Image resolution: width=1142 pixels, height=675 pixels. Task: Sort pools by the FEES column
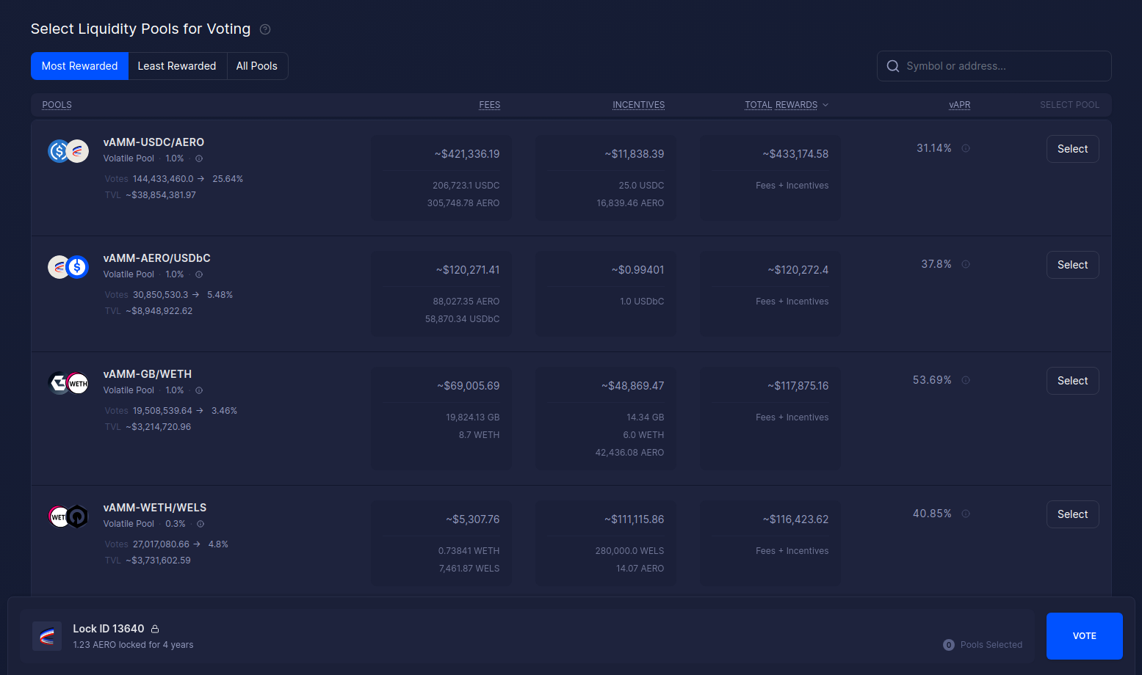point(489,104)
